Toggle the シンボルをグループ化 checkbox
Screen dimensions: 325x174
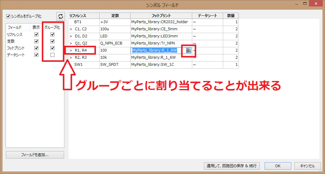pos(8,16)
